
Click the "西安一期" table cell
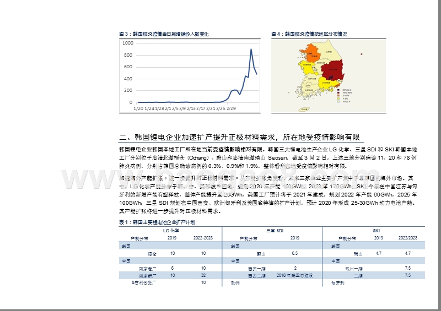click(x=257, y=269)
